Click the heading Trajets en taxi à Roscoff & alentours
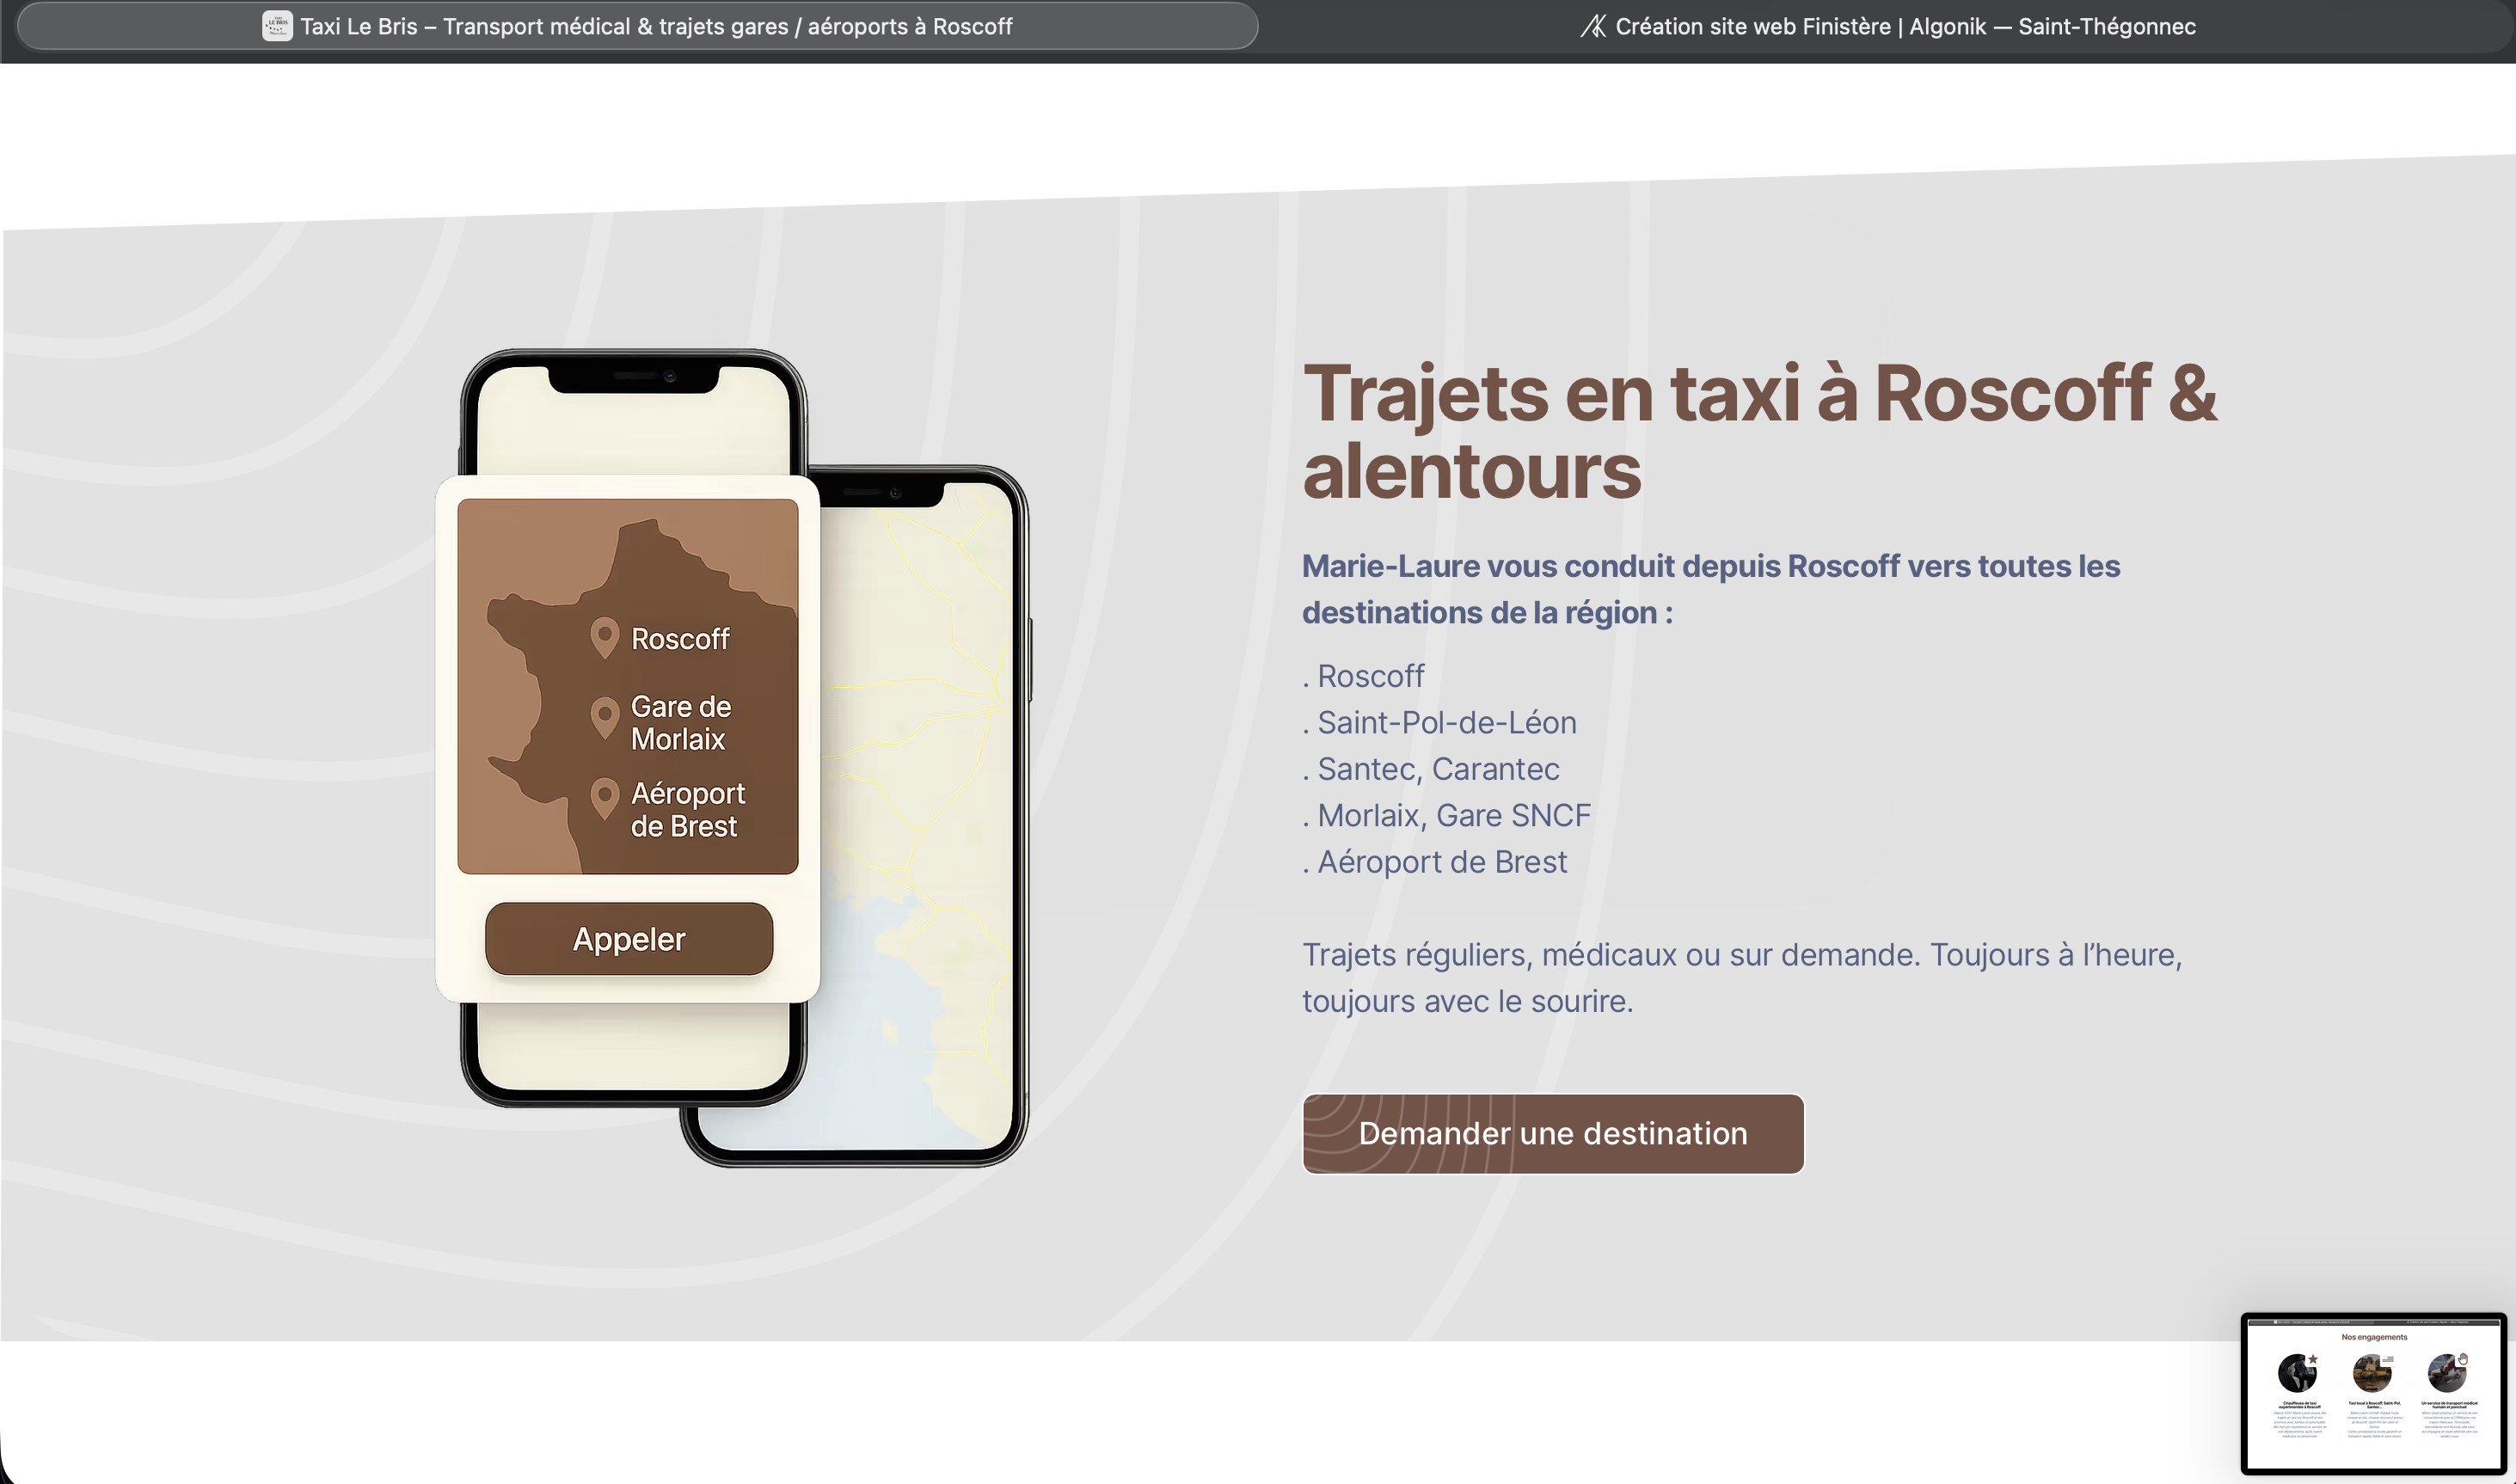Viewport: 2516px width, 1484px height. (1760, 432)
